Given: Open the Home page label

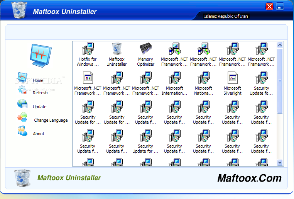Looking at the screenshot, I should tap(38, 80).
